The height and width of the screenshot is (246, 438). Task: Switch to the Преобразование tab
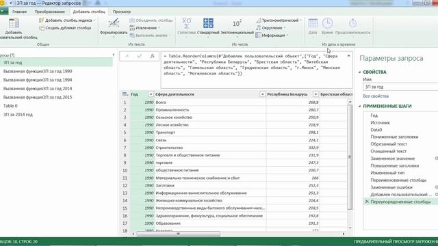(x=50, y=12)
